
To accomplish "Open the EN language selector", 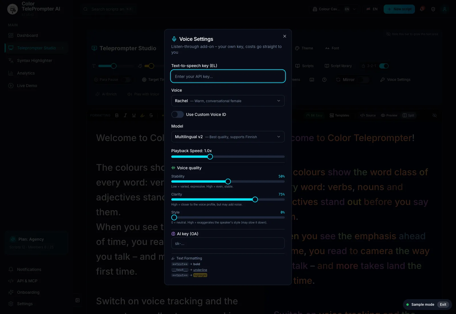I will (372, 9).
